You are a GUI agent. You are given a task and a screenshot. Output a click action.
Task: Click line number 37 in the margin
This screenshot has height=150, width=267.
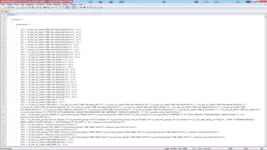point(3,105)
